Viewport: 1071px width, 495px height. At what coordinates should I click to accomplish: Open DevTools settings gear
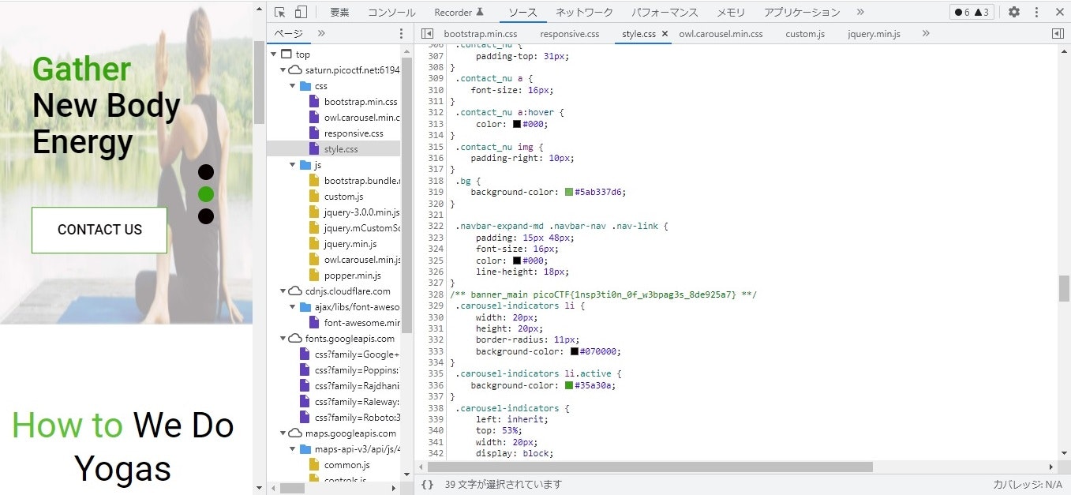(1014, 12)
